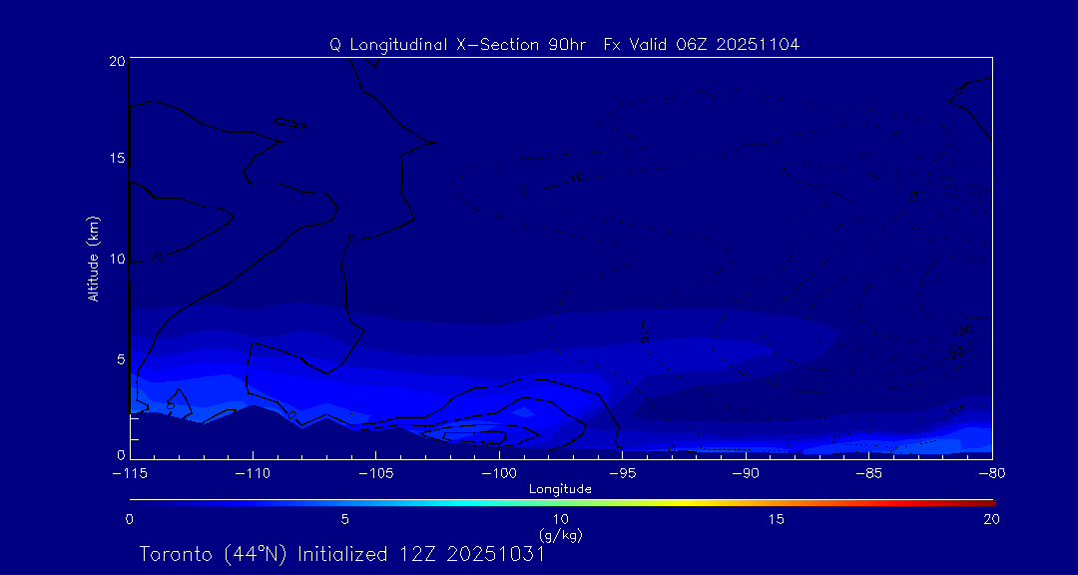Click the -105 longitude tick label
Image resolution: width=1078 pixels, height=575 pixels.
375,474
